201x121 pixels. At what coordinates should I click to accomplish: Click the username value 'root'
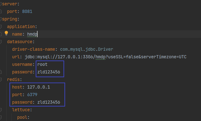coord(42,64)
